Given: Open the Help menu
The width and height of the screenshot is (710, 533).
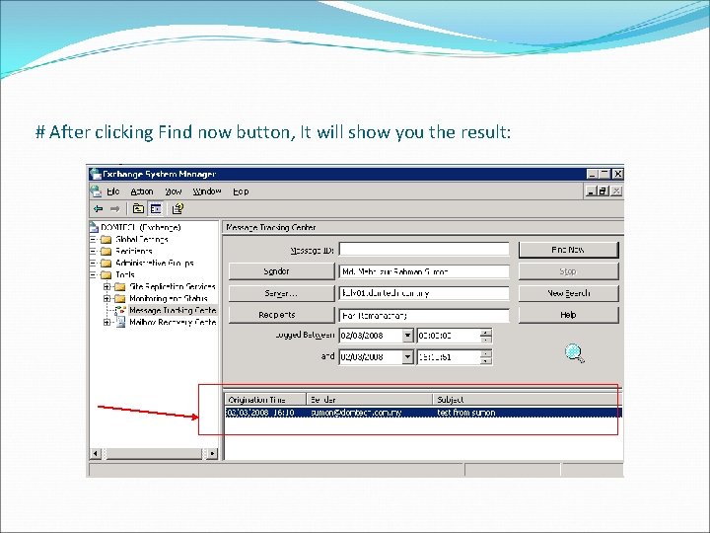Looking at the screenshot, I should (x=241, y=191).
